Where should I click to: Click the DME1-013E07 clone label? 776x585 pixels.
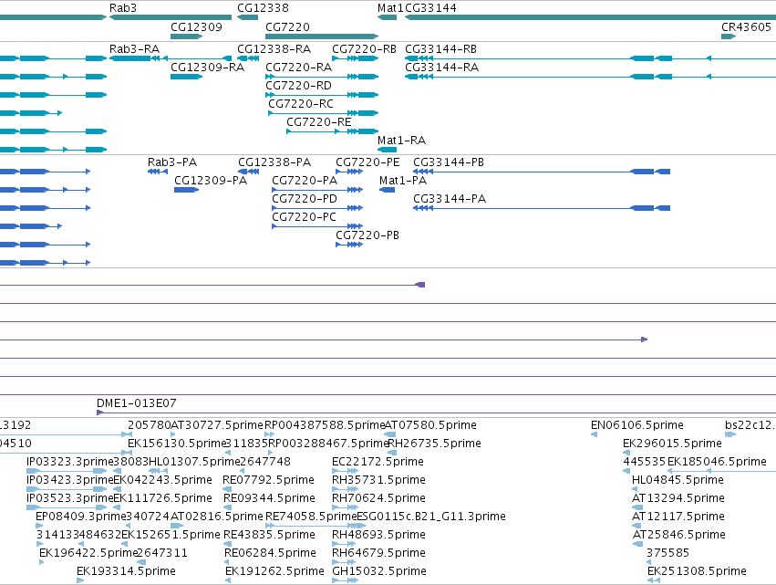click(137, 403)
